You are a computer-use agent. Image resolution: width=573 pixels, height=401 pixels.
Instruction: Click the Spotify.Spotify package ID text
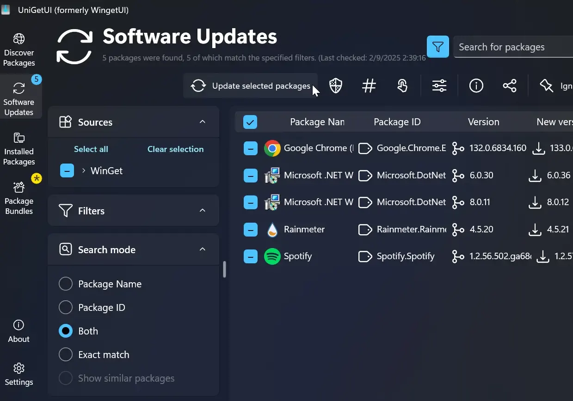coord(406,256)
